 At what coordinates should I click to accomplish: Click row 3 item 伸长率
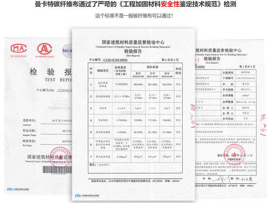[x=103, y=109]
